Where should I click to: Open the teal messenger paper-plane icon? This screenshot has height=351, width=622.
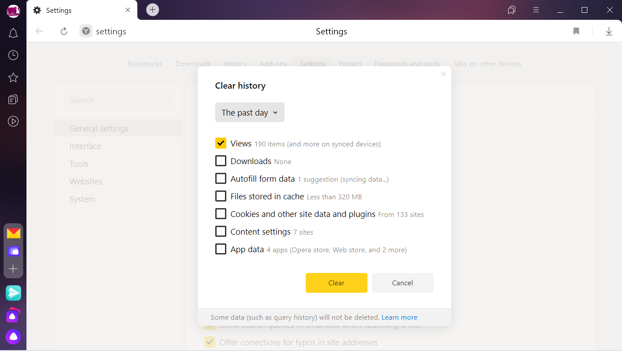click(x=13, y=293)
